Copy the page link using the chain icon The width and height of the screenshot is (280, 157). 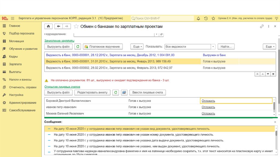[262, 27]
